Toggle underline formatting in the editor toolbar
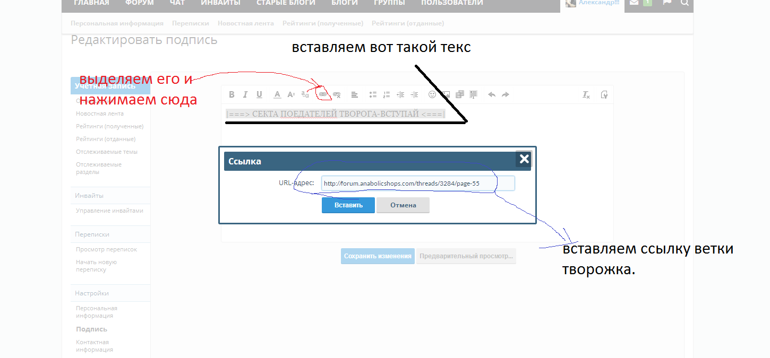 tap(259, 95)
